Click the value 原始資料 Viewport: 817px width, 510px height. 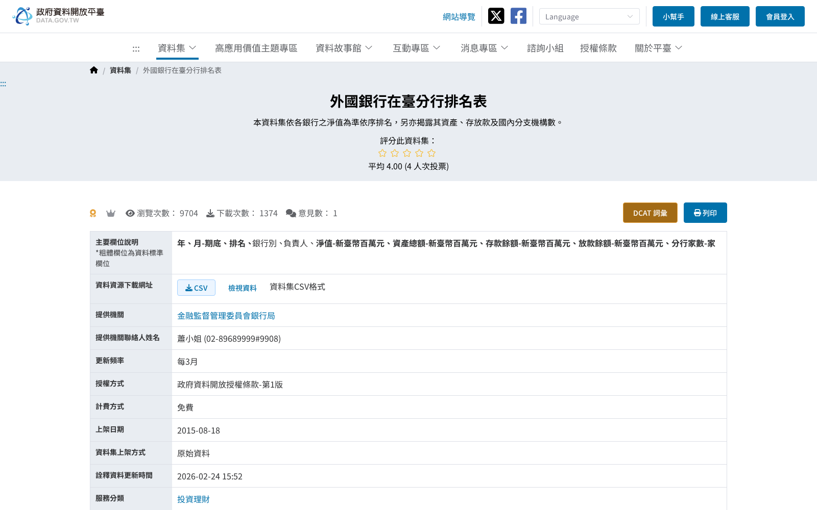[x=194, y=453]
